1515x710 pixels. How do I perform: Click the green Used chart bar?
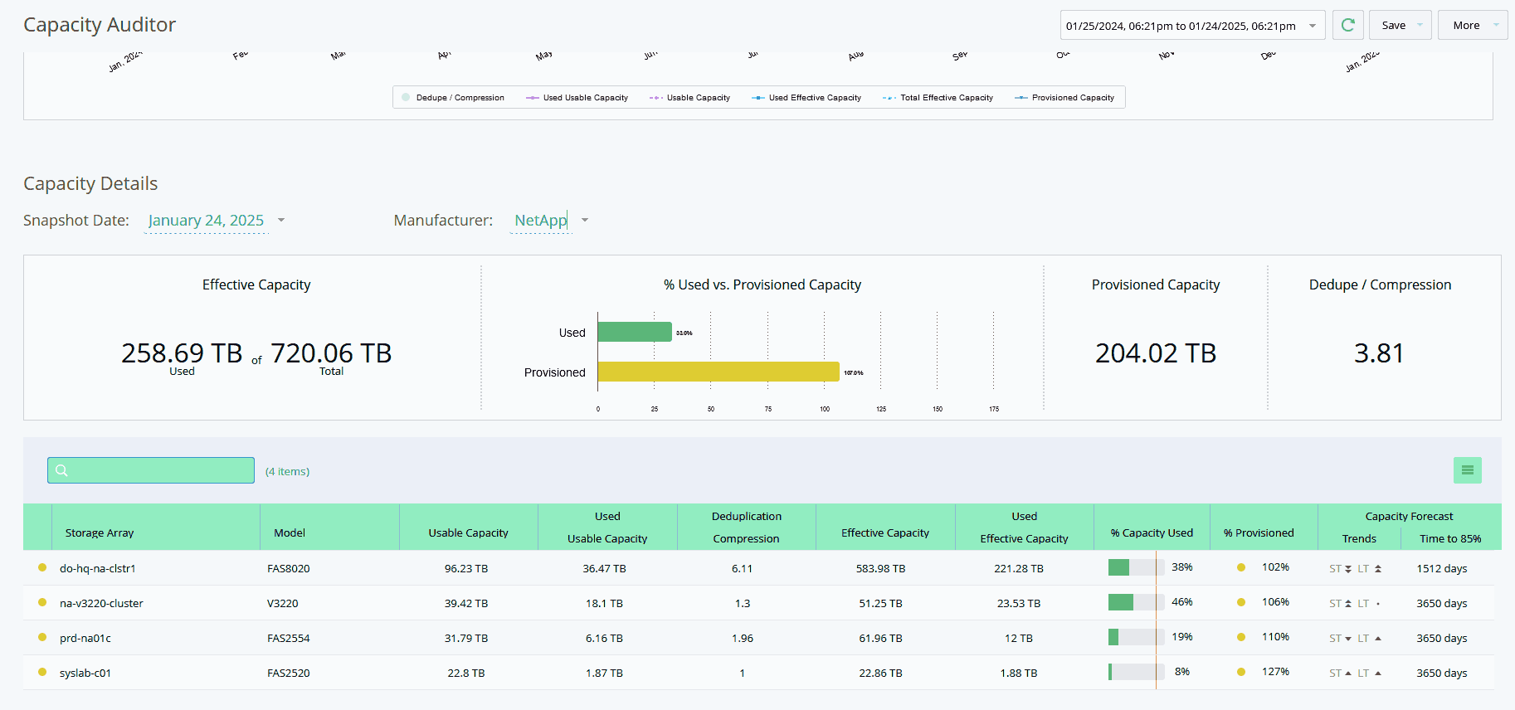[635, 332]
